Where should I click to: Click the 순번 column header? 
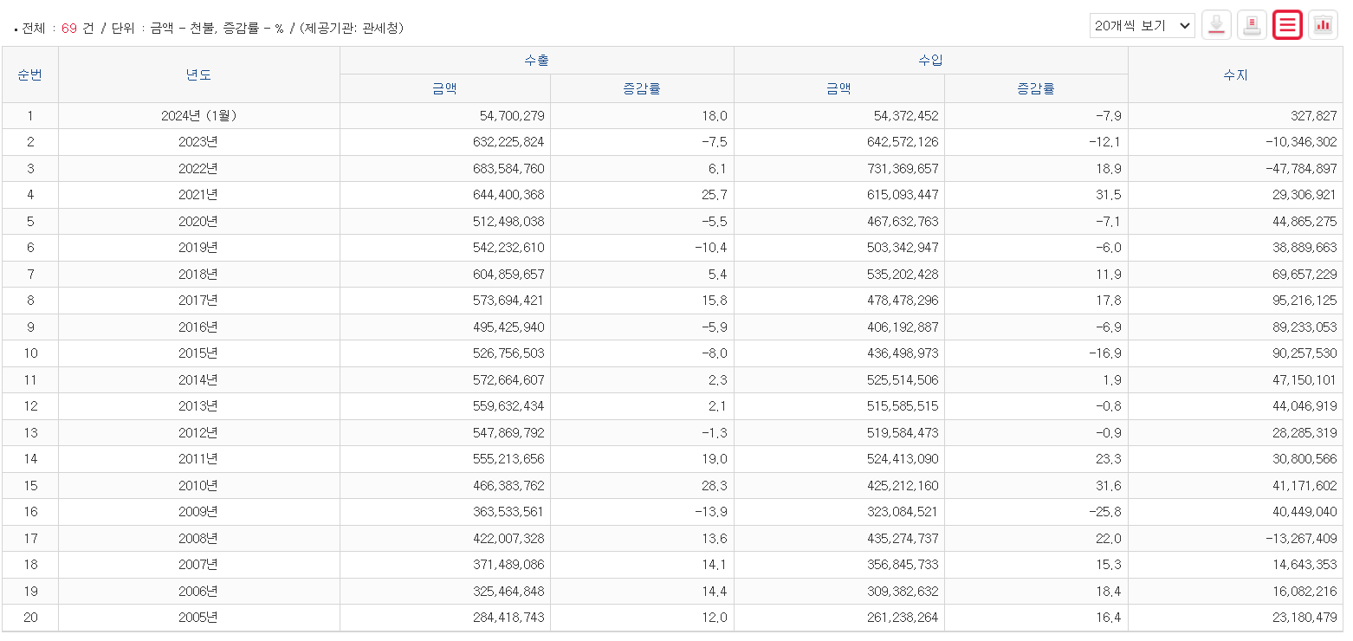click(30, 74)
